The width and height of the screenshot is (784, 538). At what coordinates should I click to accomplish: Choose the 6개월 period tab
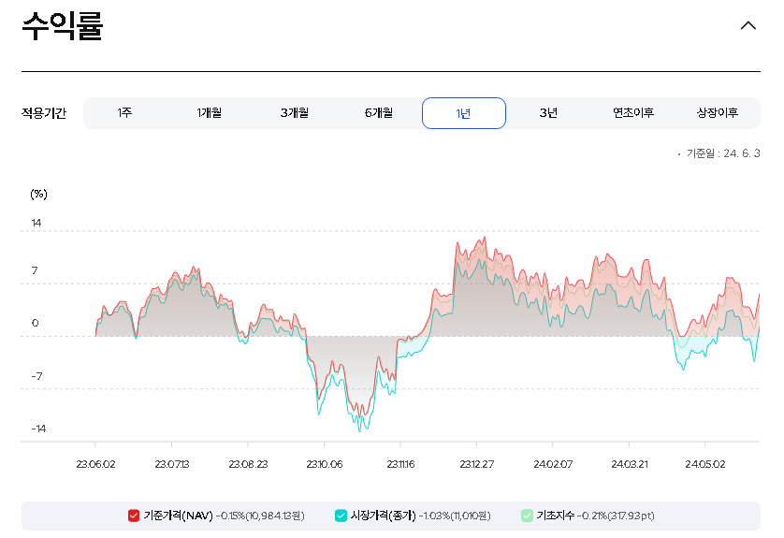(x=379, y=113)
